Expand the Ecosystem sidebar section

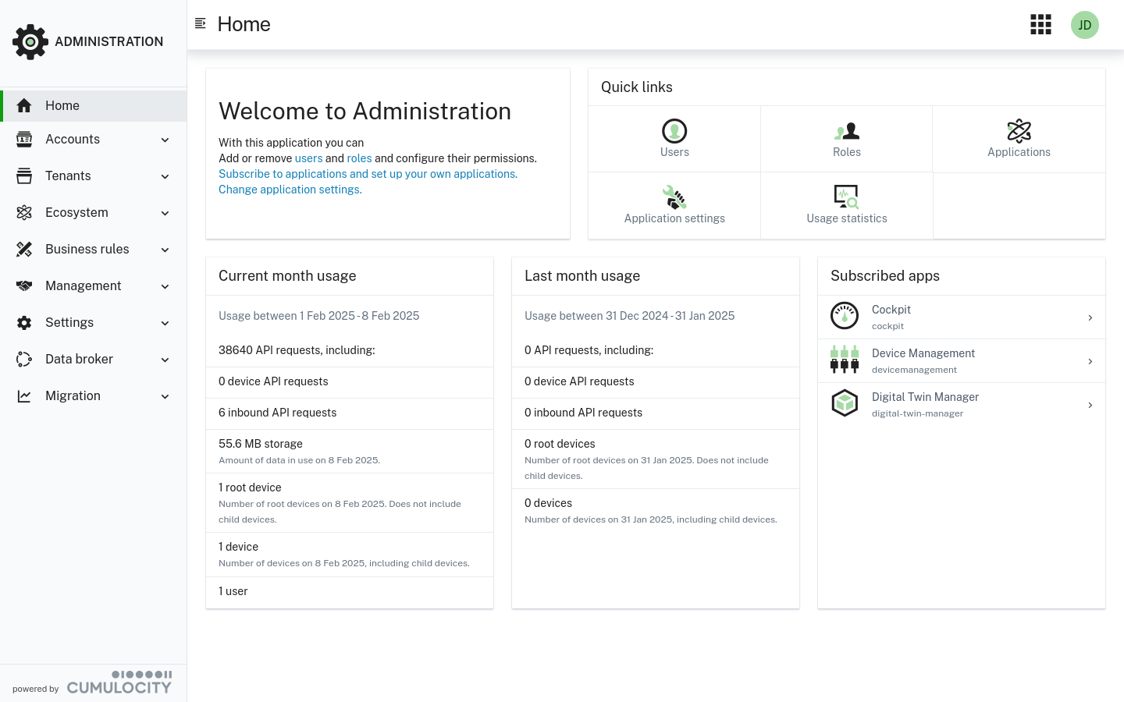click(x=94, y=213)
